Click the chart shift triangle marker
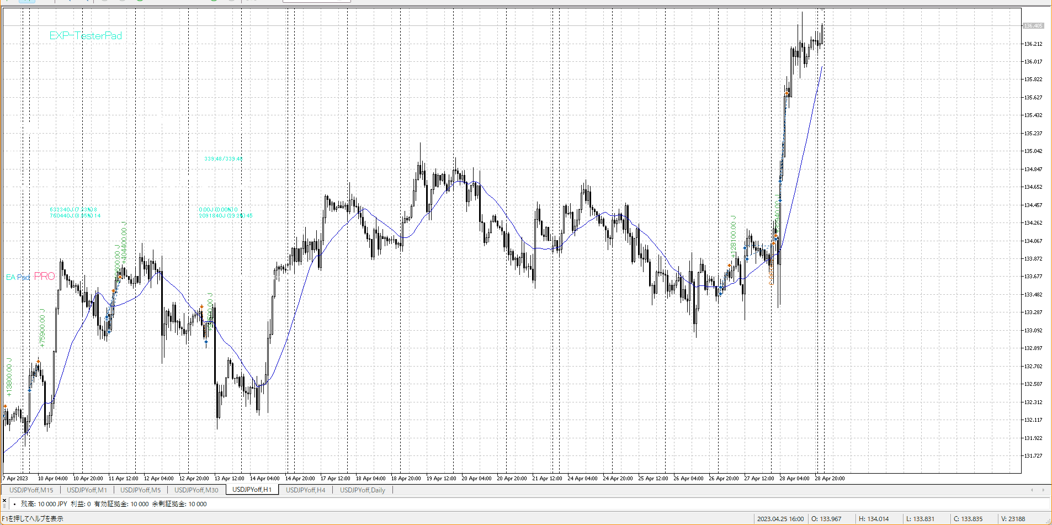 [821, 9]
